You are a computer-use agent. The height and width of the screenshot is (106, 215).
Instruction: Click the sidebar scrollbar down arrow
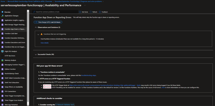pos(28,104)
